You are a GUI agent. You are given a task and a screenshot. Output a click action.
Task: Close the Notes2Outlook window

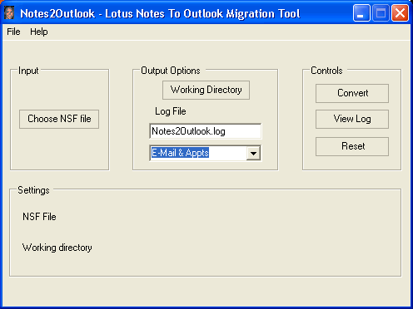pos(400,13)
